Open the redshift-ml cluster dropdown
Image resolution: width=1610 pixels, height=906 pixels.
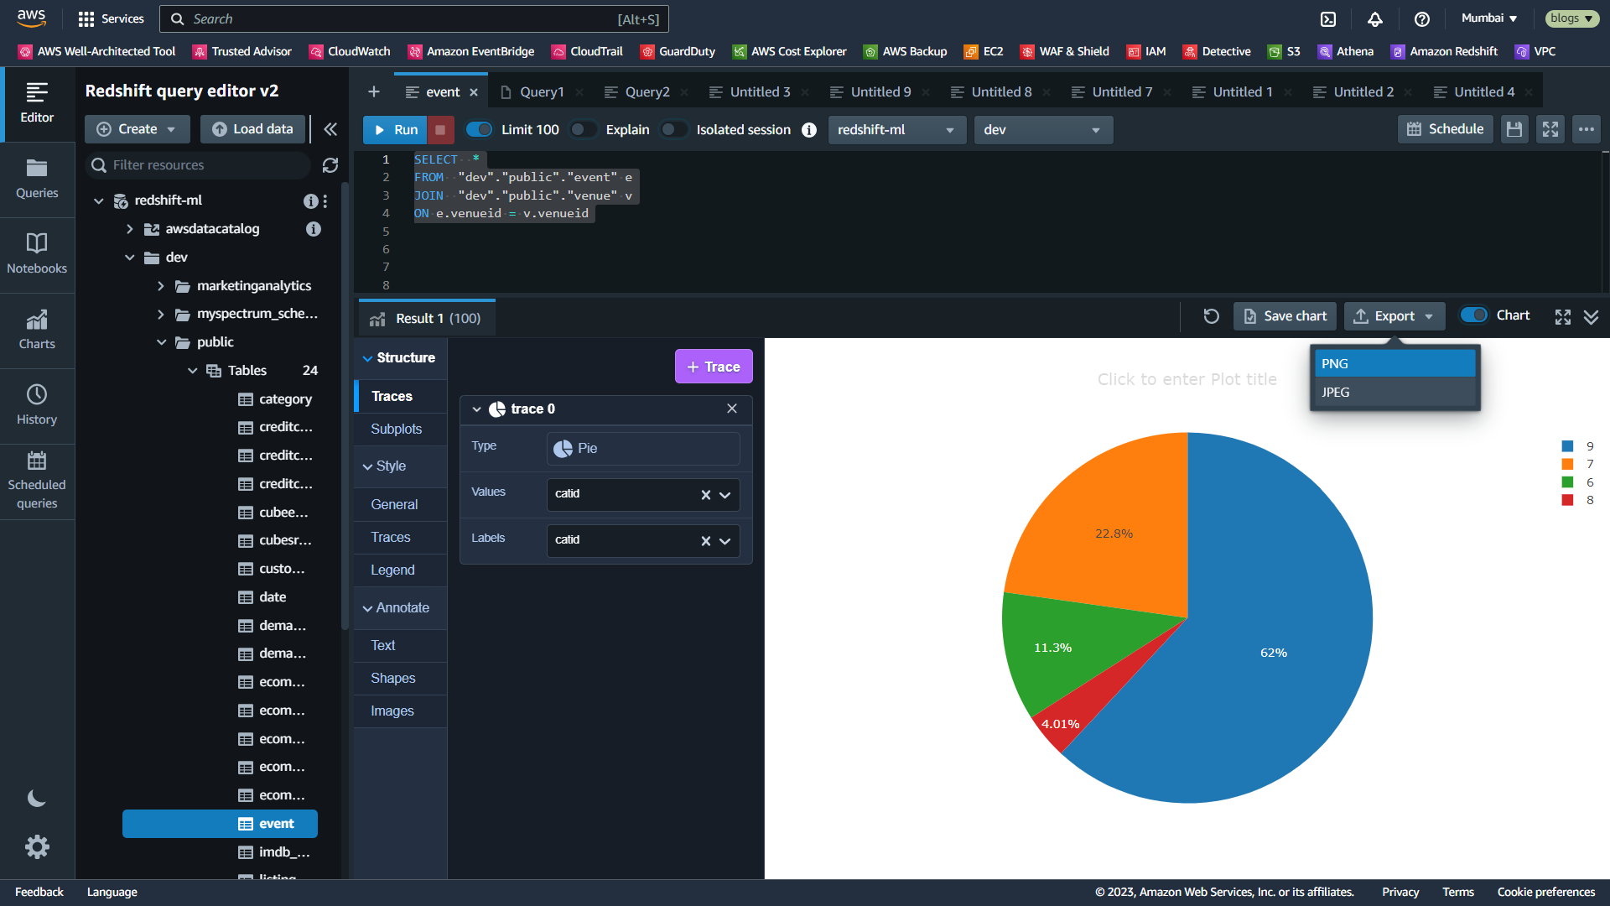[896, 130]
